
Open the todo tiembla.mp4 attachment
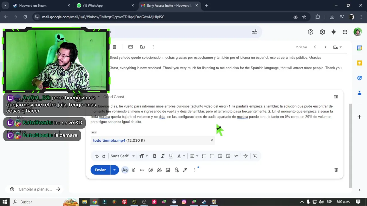tap(119, 140)
